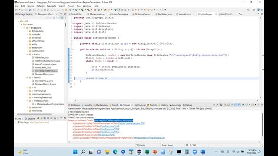Collapse the intern package folder
The height and width of the screenshot is (156, 278).
pos(27,54)
